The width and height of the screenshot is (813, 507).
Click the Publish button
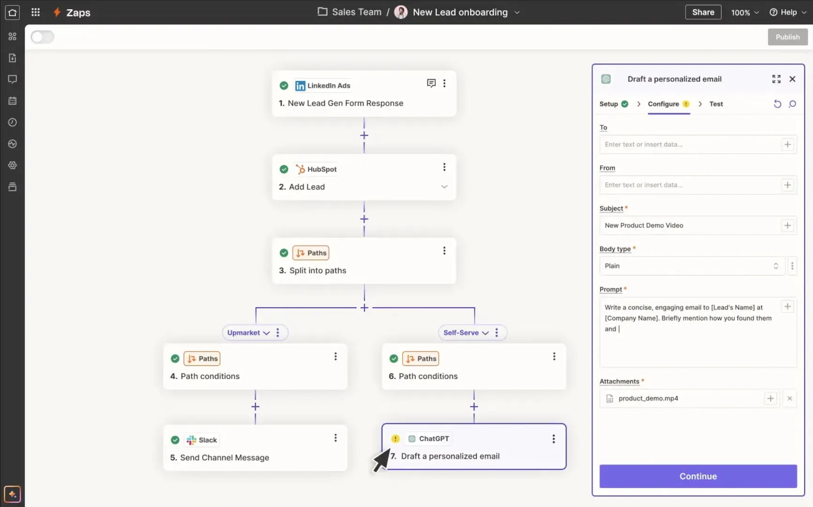click(787, 37)
